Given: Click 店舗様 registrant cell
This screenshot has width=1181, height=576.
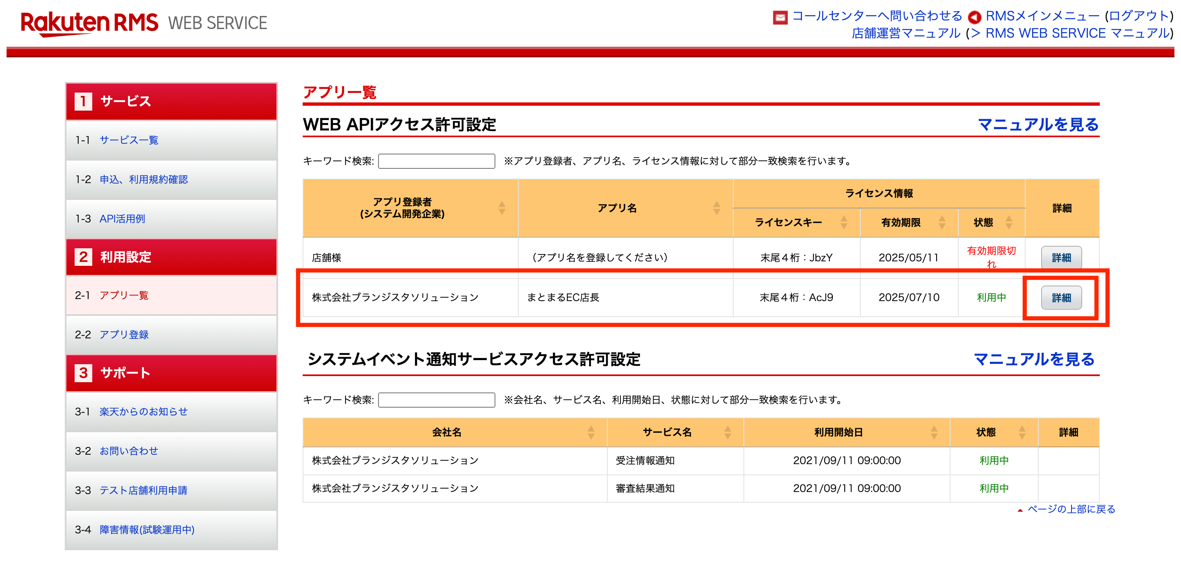Looking at the screenshot, I should click(410, 258).
